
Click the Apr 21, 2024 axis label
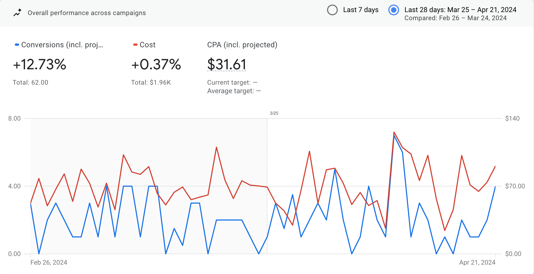pyautogui.click(x=477, y=262)
